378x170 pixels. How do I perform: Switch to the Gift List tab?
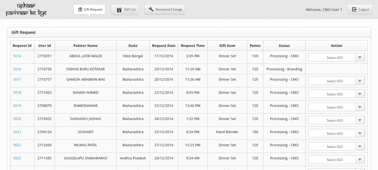(x=125, y=9)
